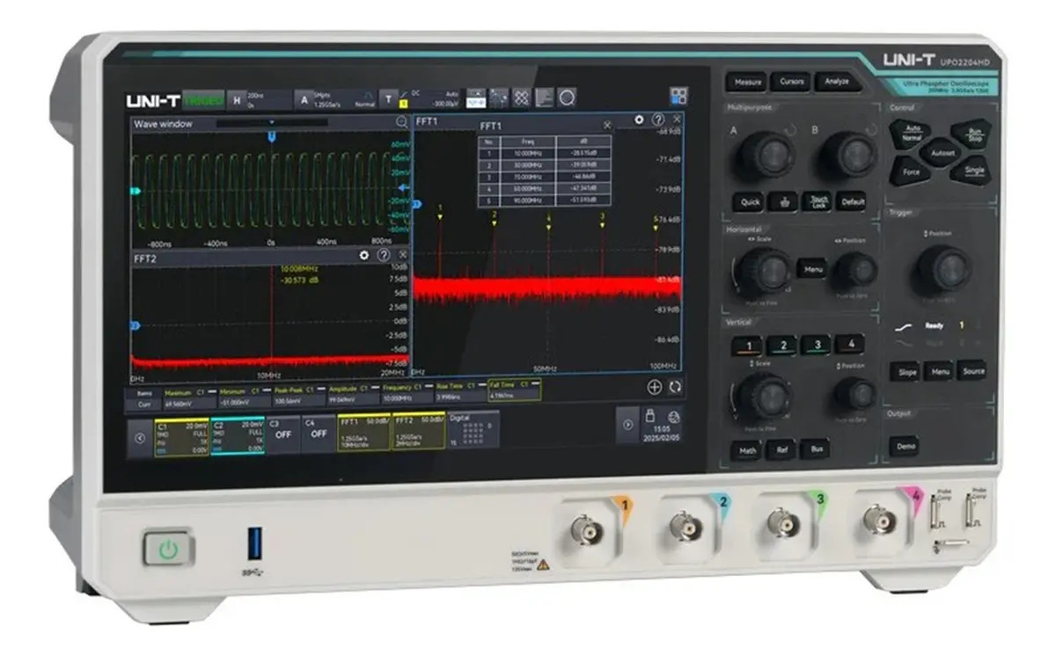Image resolution: width=1056 pixels, height=656 pixels.
Task: Tap the round search icon in top toolbar
Action: [x=568, y=98]
